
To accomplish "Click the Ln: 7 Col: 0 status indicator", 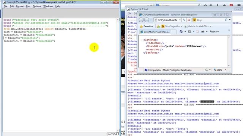I will click(113, 134).
